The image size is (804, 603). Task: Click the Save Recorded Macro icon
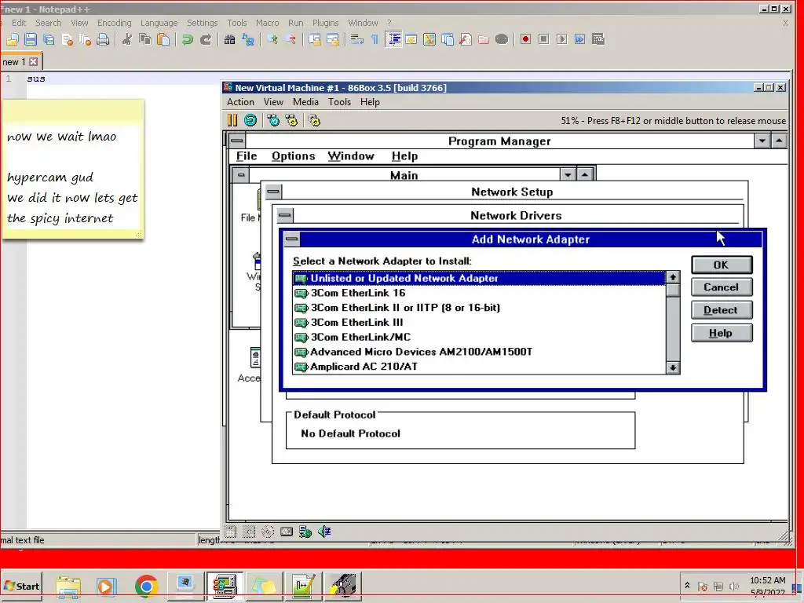tap(598, 39)
